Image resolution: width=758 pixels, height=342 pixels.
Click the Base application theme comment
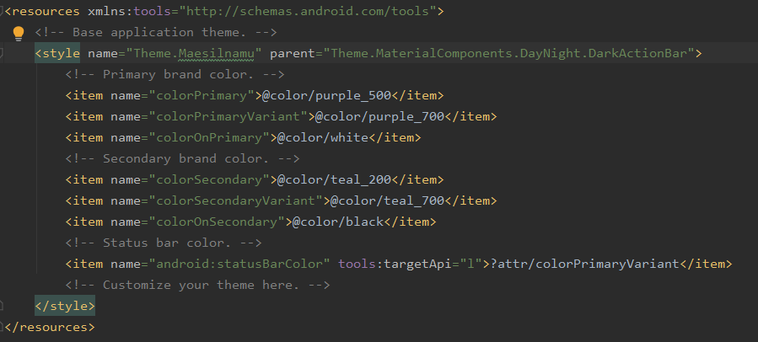(156, 32)
